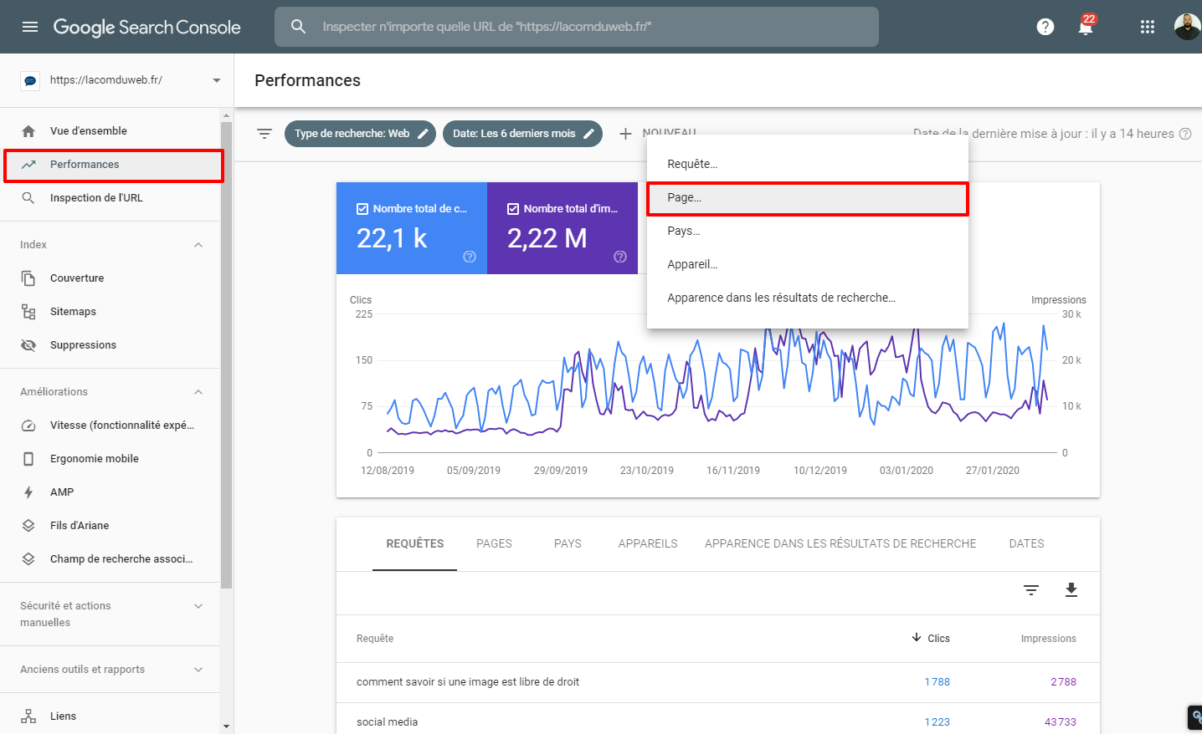The image size is (1202, 734).
Task: Click the 'social media' query row
Action: click(x=718, y=722)
